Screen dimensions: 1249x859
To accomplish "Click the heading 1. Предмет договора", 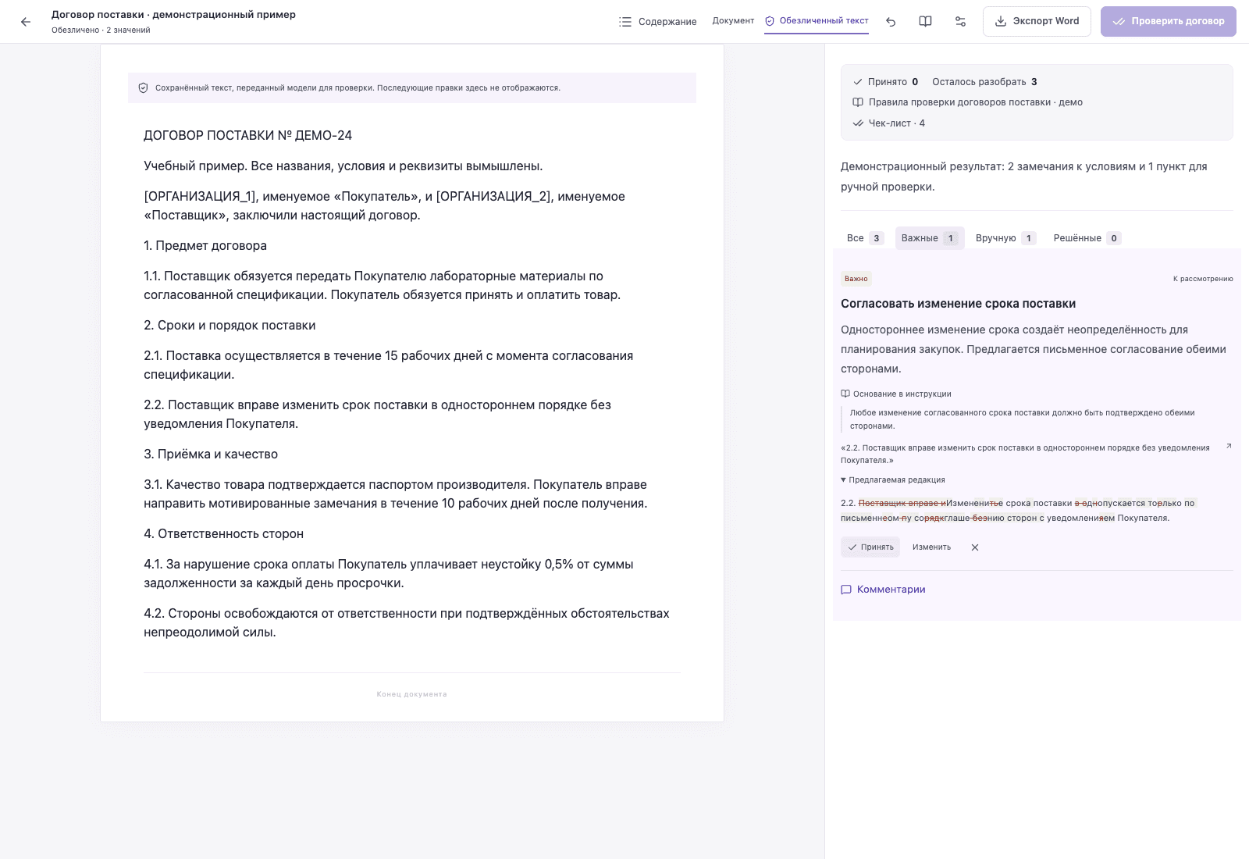I will 205,246.
